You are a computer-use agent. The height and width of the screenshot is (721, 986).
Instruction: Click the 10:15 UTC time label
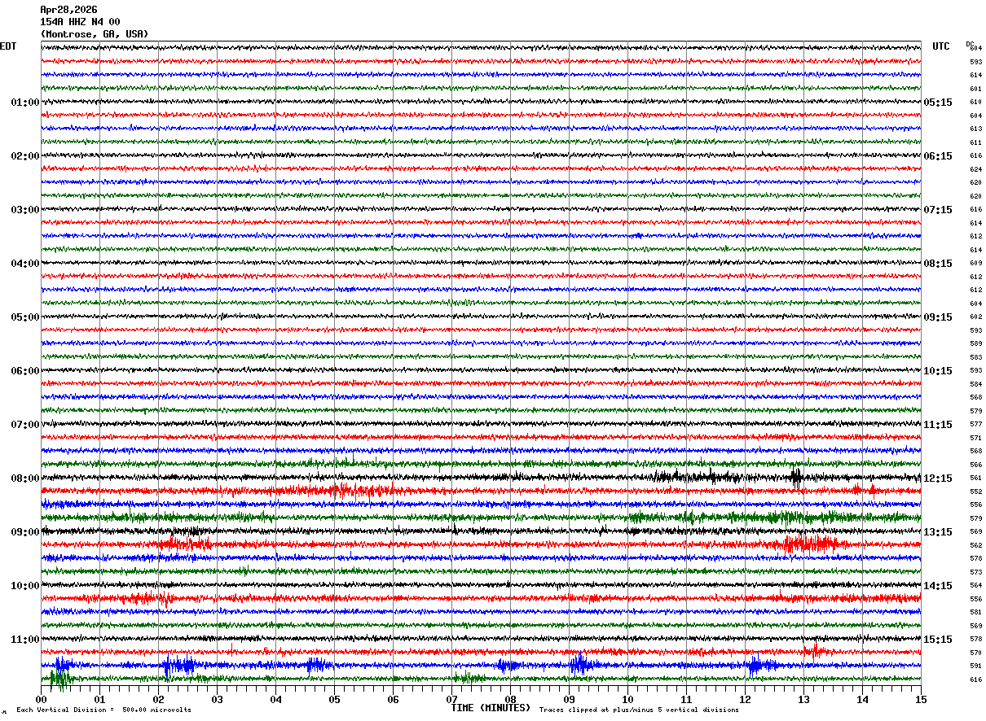point(938,371)
